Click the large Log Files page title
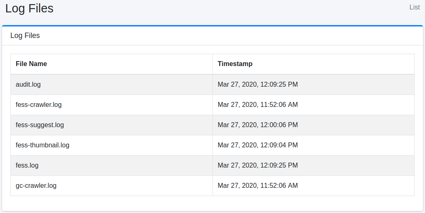Viewport: 425px width, 213px height. click(29, 8)
